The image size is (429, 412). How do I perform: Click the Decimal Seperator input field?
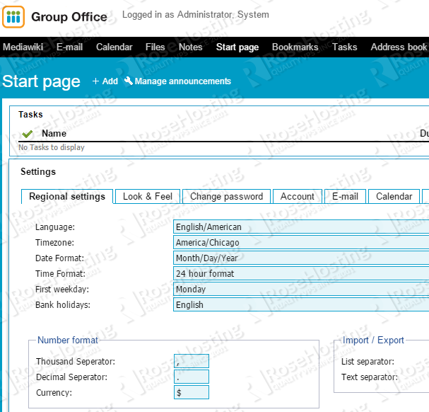(192, 377)
